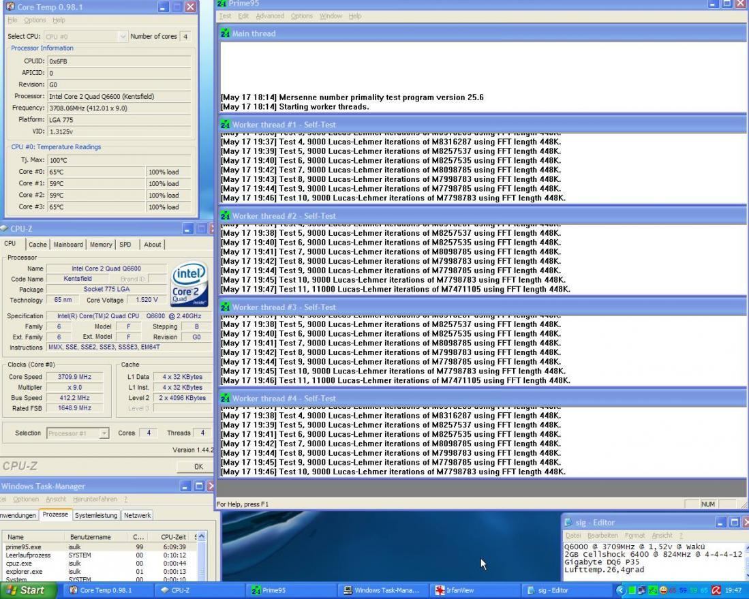Image resolution: width=749 pixels, height=599 pixels.
Task: Click the Avira red umbrella tray icon
Action: (716, 590)
